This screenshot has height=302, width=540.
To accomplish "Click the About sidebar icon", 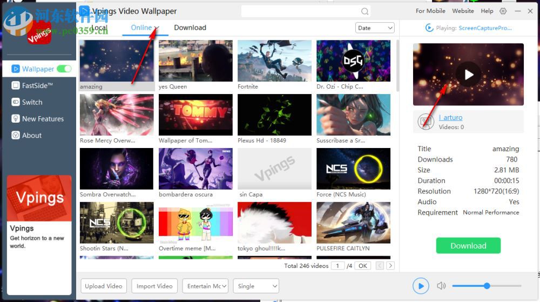I will (x=16, y=135).
